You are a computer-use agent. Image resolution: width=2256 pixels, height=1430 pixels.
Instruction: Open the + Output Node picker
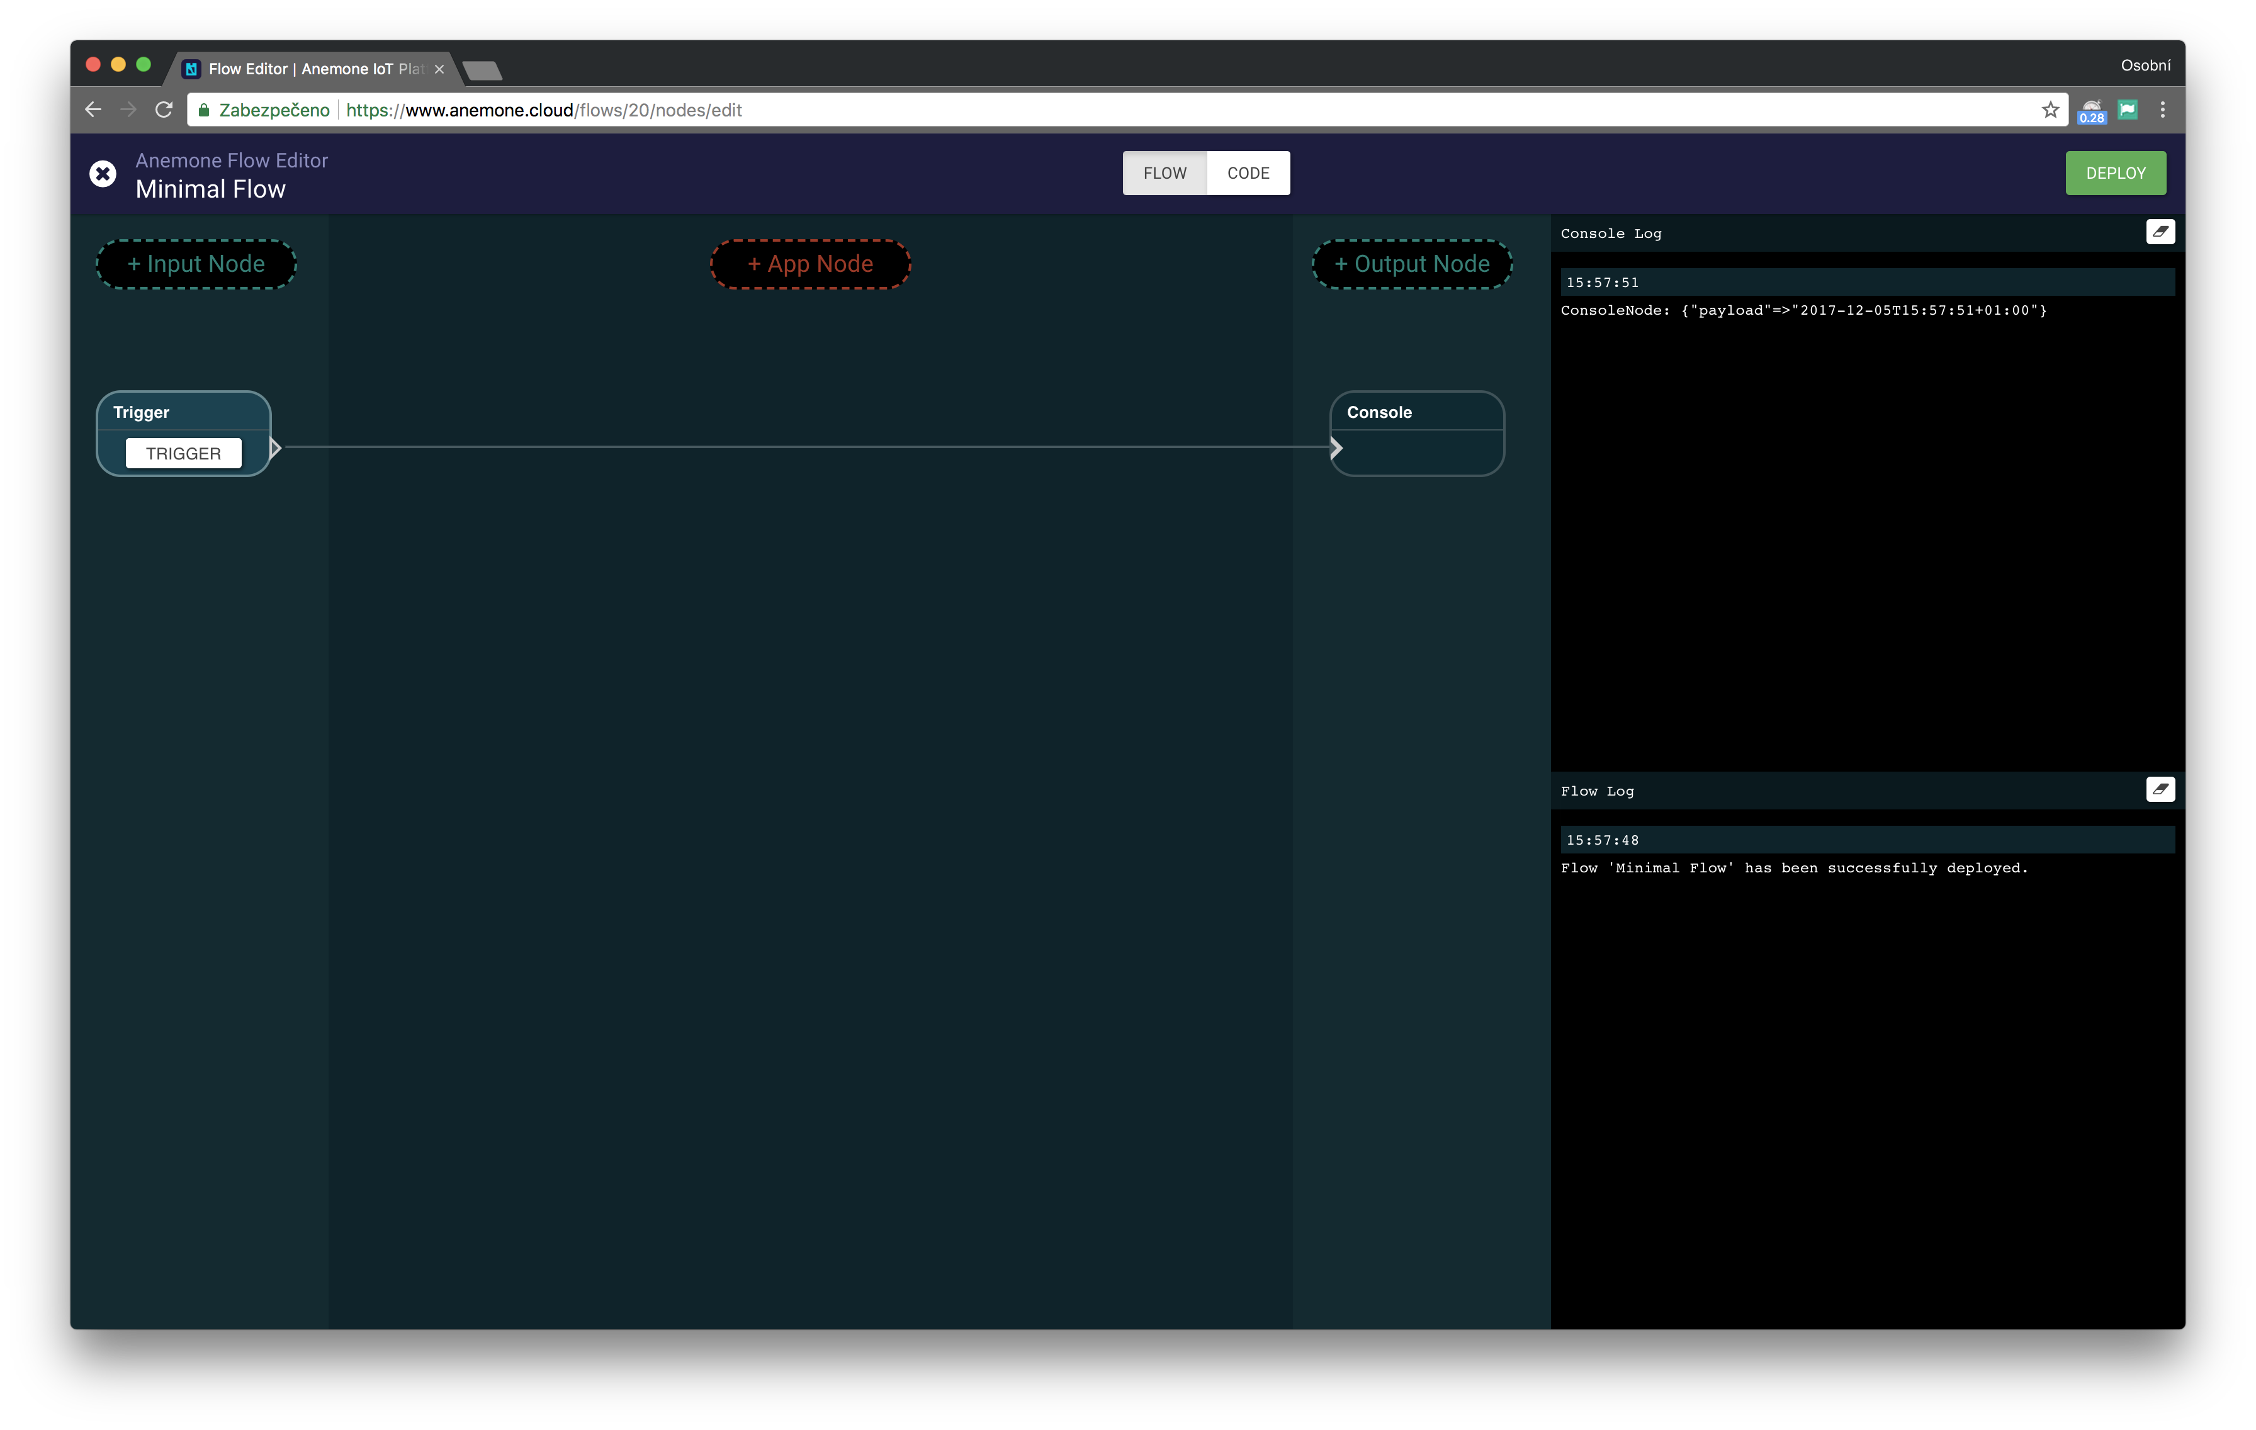[x=1411, y=263]
